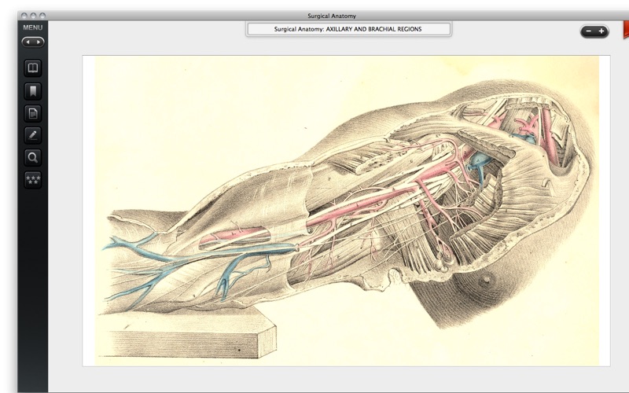Click the three-stars rating icon
This screenshot has width=629, height=393.
click(x=33, y=179)
